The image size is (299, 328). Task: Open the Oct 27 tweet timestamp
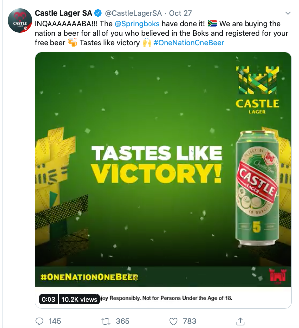tap(181, 13)
